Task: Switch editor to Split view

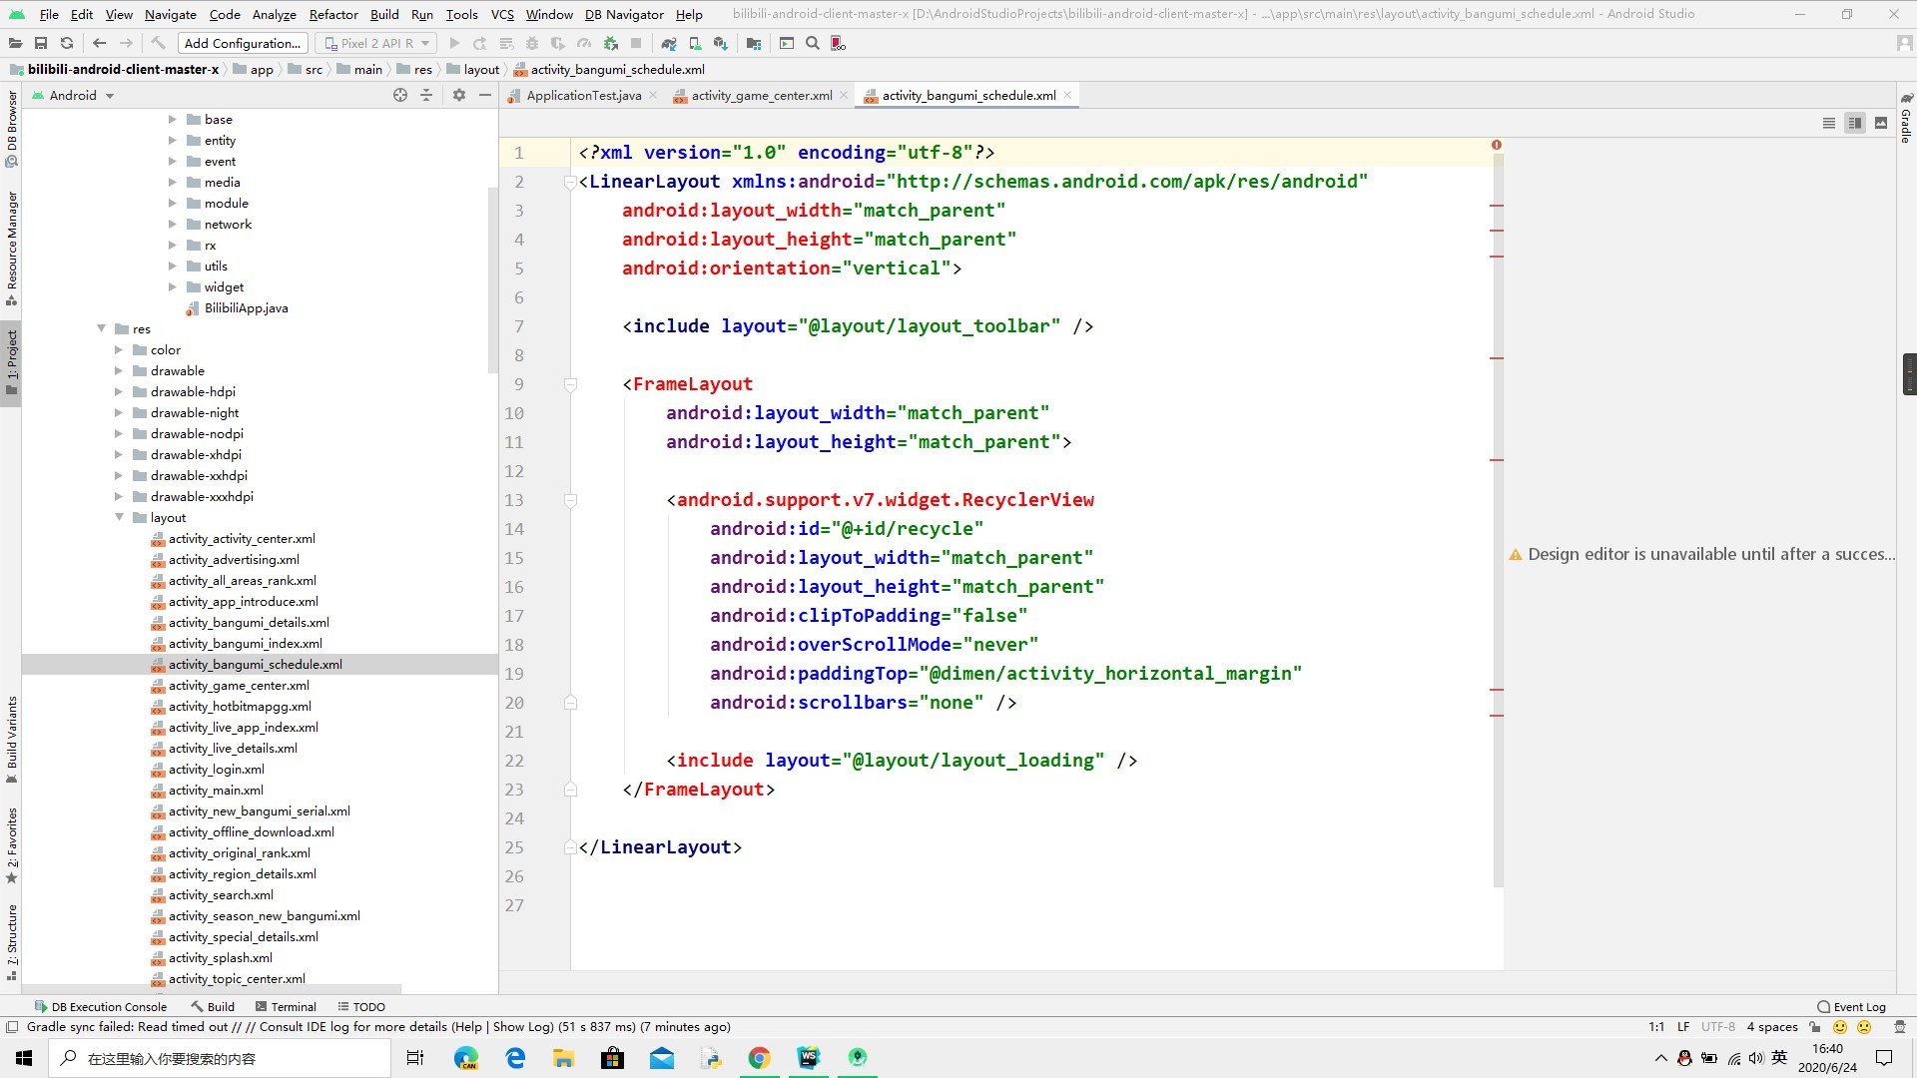Action: tap(1855, 123)
